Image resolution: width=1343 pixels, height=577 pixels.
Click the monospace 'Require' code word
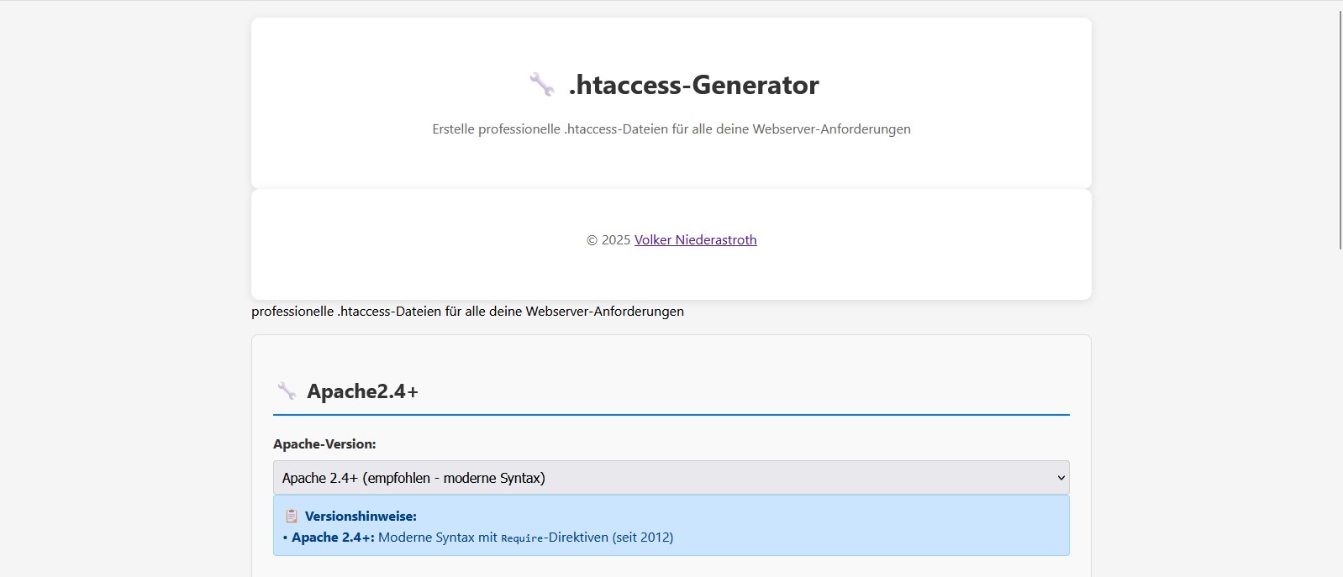point(522,538)
